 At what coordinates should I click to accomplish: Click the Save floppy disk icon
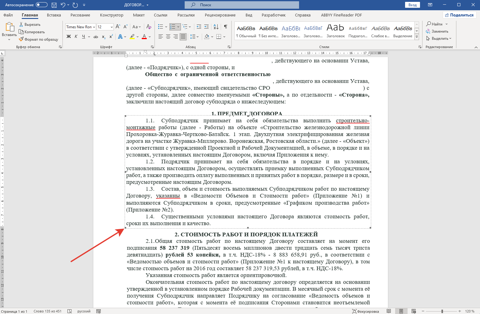(54, 5)
